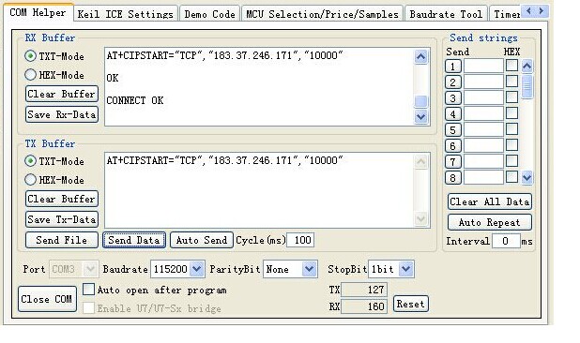Image resolution: width=580 pixels, height=343 pixels.
Task: Click the tab strip right scroll arrow
Action: pos(542,11)
